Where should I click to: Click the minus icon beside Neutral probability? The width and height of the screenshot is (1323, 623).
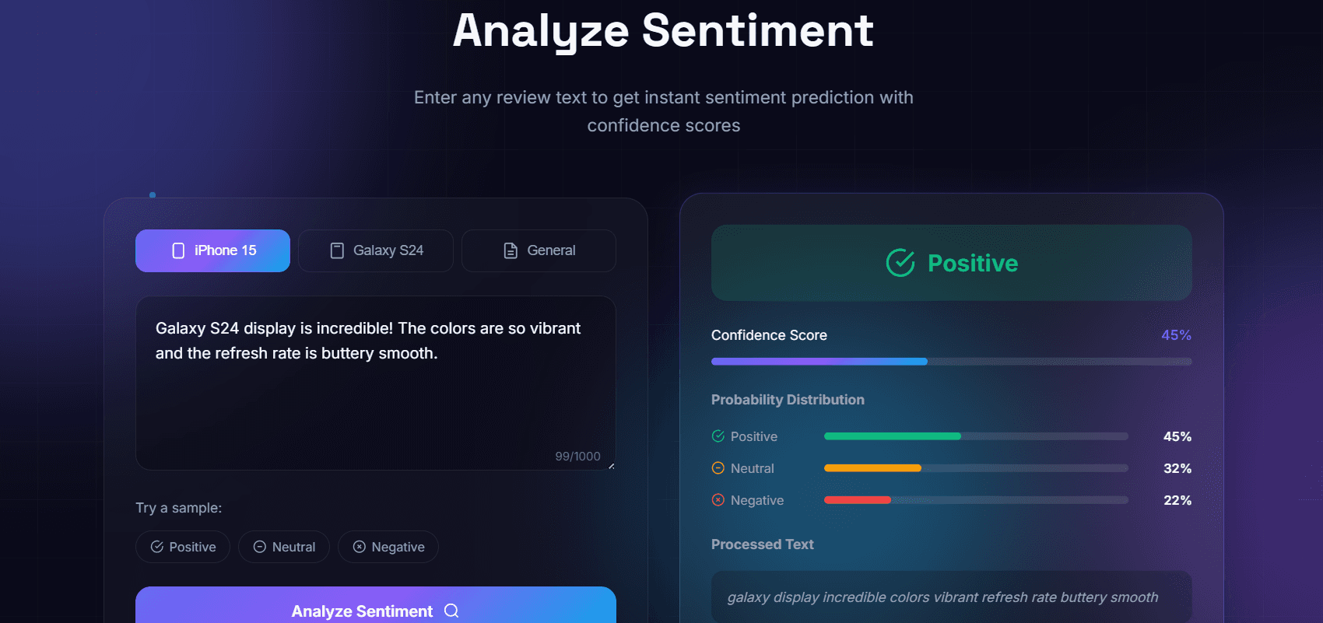(717, 468)
